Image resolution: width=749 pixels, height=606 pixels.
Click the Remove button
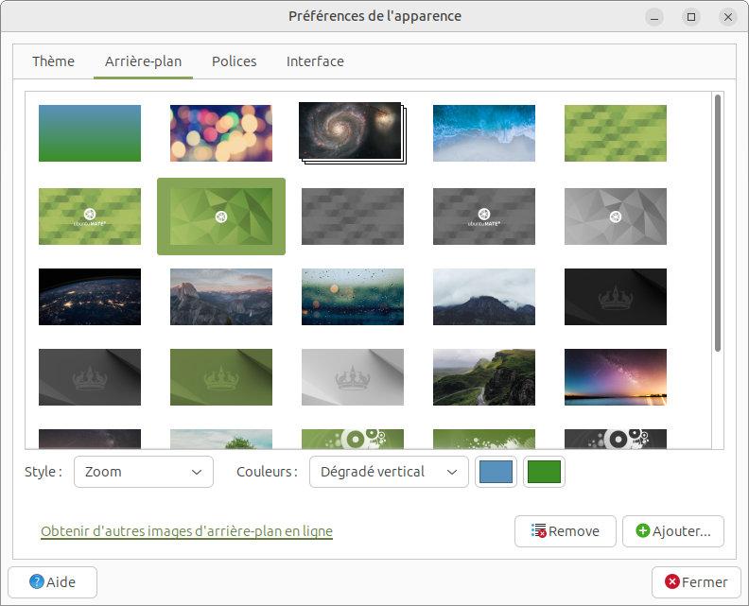565,531
